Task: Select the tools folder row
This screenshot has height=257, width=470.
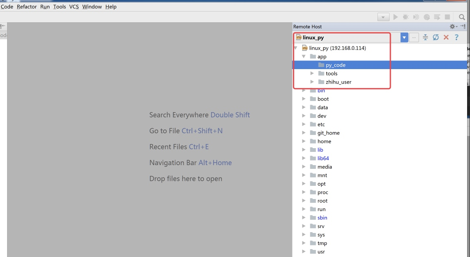Action: (x=380, y=73)
